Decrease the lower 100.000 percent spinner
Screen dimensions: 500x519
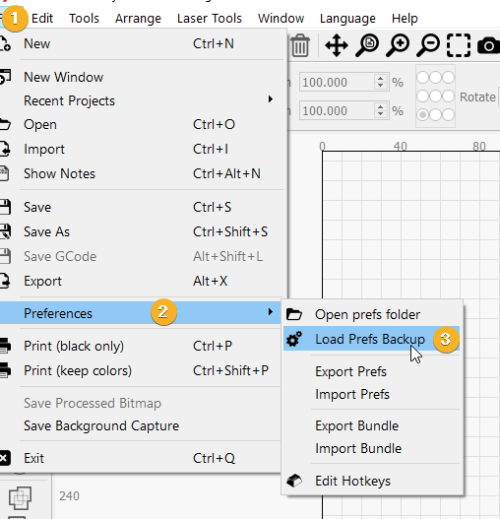(381, 114)
